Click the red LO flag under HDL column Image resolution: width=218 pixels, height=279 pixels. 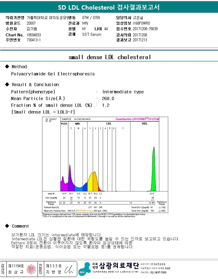pos(152,200)
